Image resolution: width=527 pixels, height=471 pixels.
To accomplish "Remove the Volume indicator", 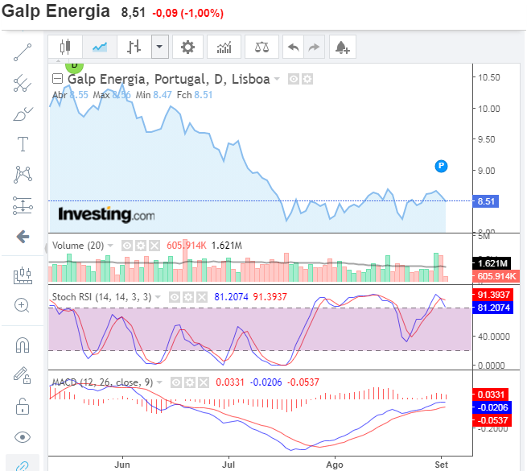I will (154, 246).
